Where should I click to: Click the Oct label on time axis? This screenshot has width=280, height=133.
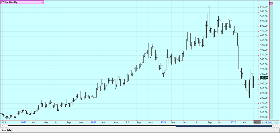point(4,122)
